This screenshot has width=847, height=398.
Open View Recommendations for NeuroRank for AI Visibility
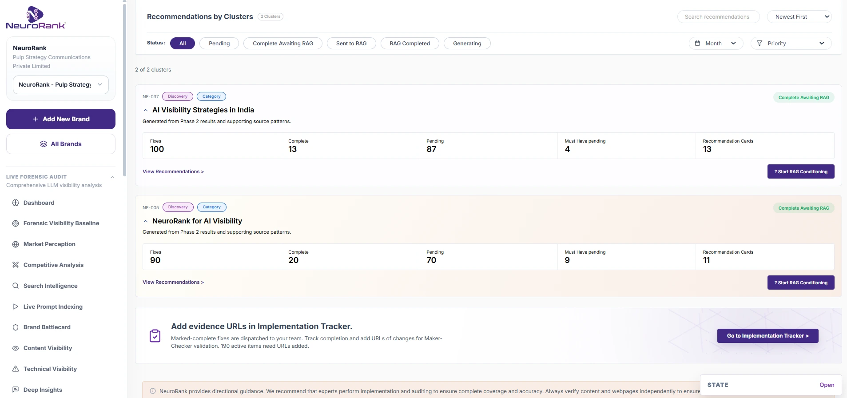[x=173, y=282]
